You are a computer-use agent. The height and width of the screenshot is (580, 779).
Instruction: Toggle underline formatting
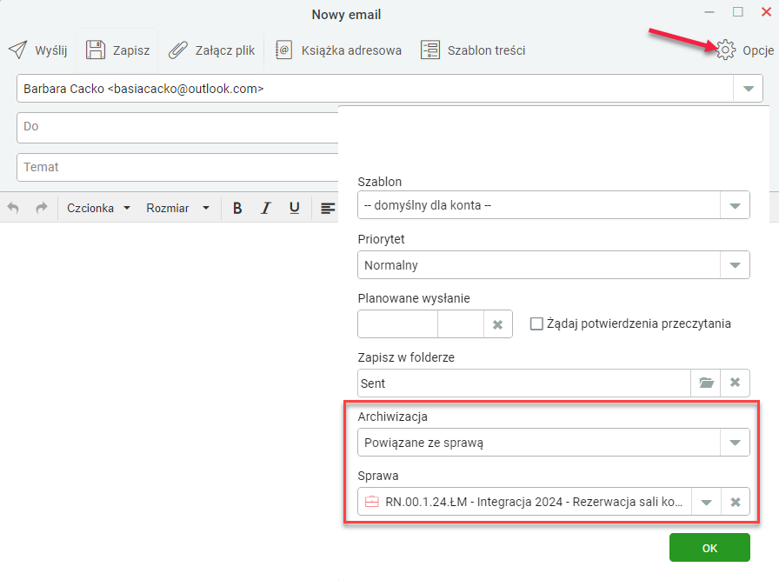tap(295, 208)
